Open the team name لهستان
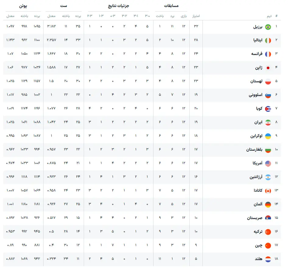288x268 pixels. pyautogui.click(x=256, y=81)
